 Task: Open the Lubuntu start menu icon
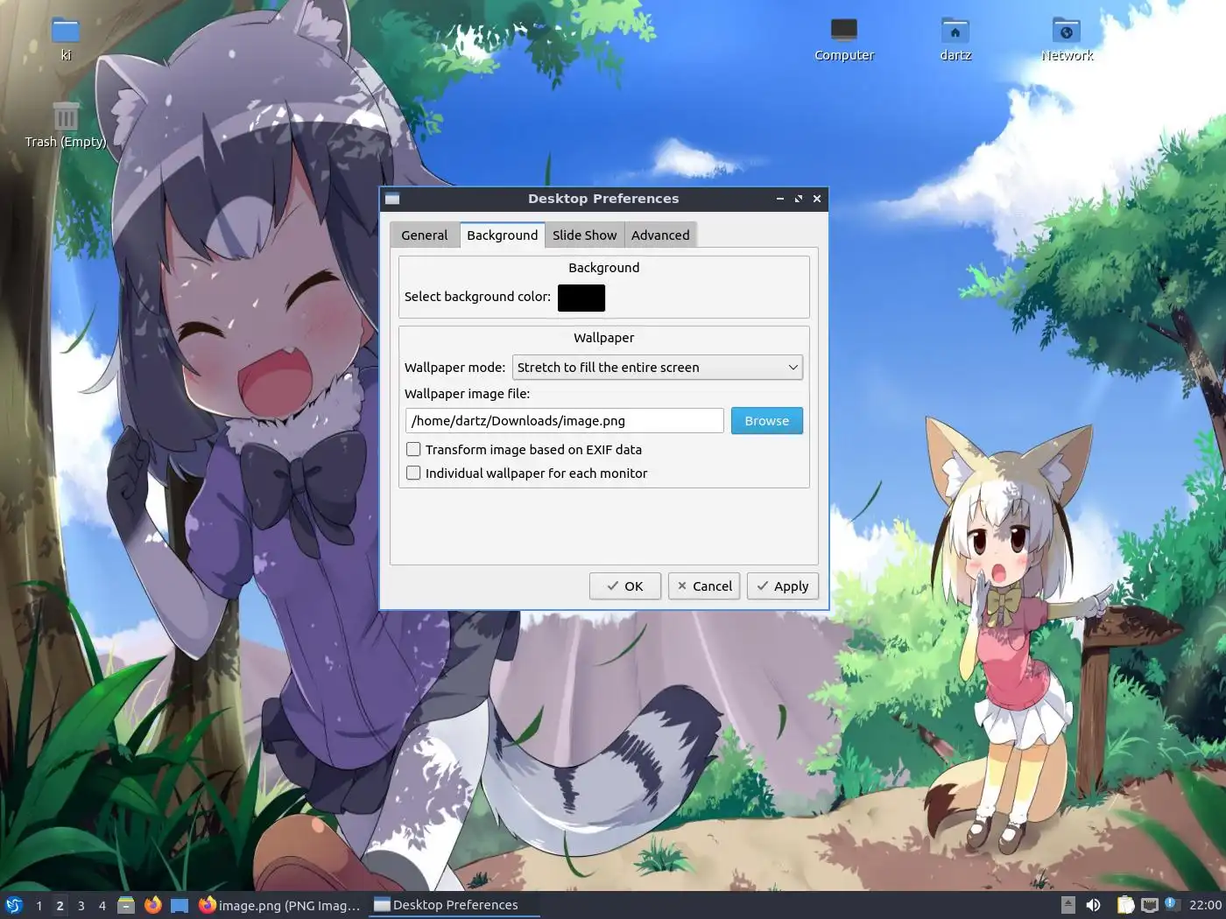[13, 905]
